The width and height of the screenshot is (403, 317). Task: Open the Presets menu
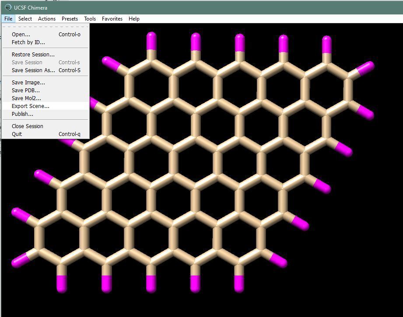[x=70, y=19]
